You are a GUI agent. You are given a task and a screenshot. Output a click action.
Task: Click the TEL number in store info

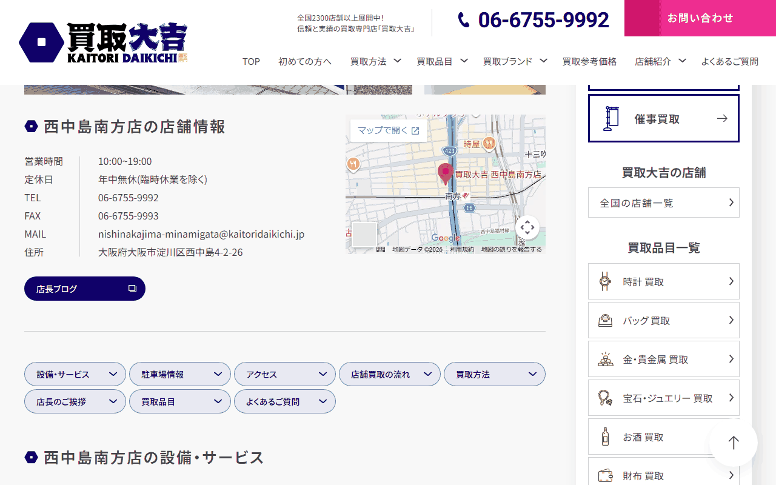[x=129, y=198]
